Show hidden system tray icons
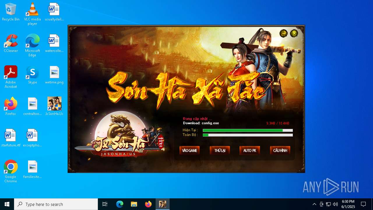Image resolution: width=373 pixels, height=210 pixels. coord(314,204)
